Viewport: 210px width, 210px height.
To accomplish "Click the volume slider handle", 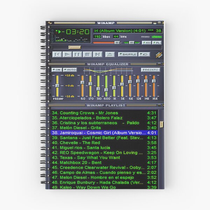I will (x=117, y=43).
